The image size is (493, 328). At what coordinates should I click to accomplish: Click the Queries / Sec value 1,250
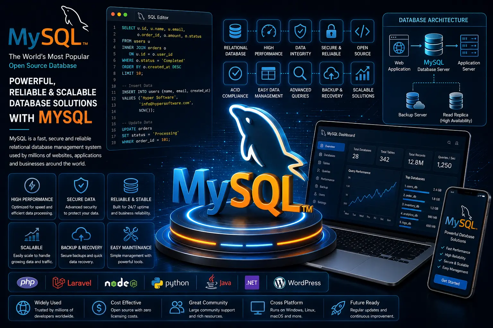click(444, 165)
